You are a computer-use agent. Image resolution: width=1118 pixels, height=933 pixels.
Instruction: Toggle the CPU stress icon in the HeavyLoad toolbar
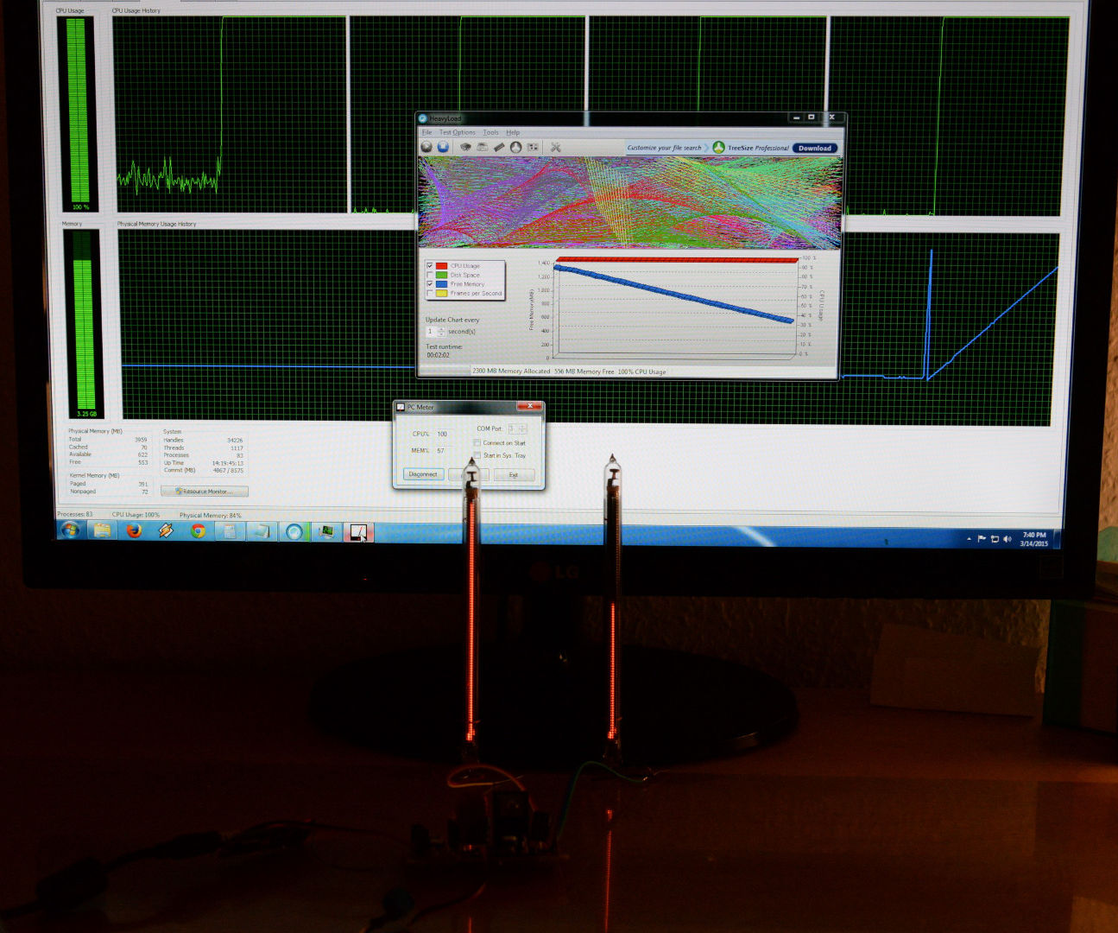coord(465,147)
